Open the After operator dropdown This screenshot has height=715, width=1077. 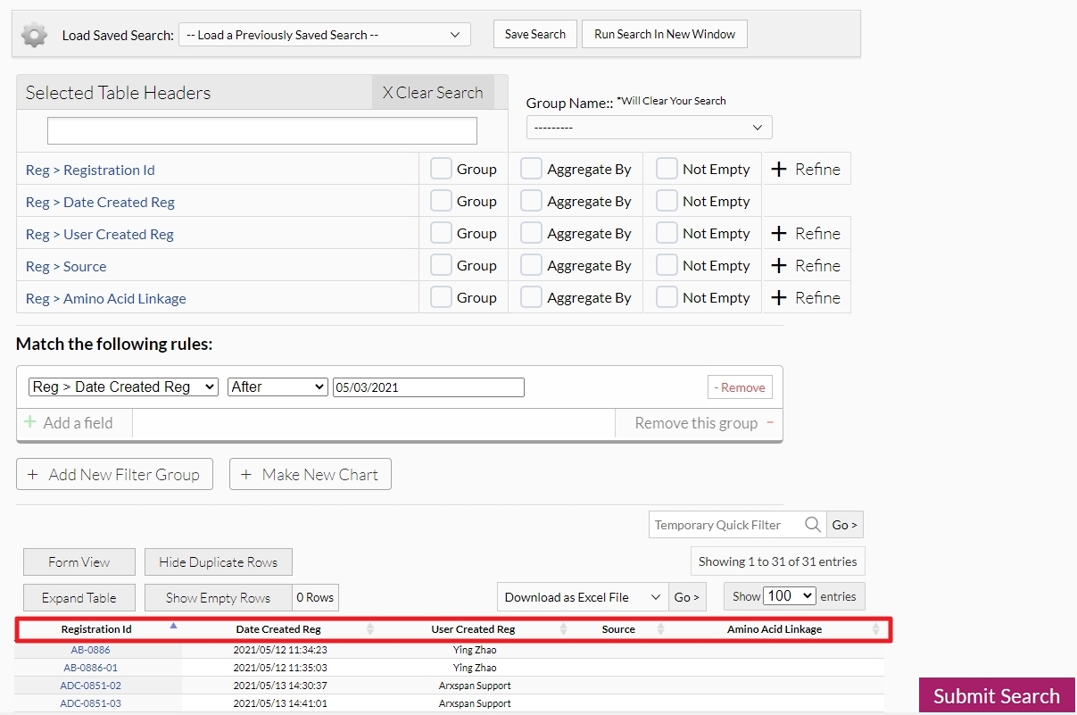(x=278, y=387)
